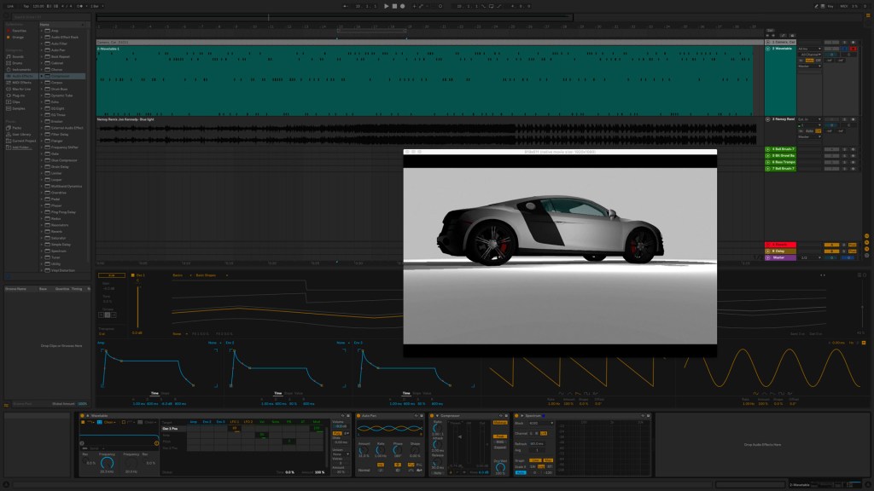Select the Drums category in browser
The width and height of the screenshot is (874, 491).
coord(17,62)
